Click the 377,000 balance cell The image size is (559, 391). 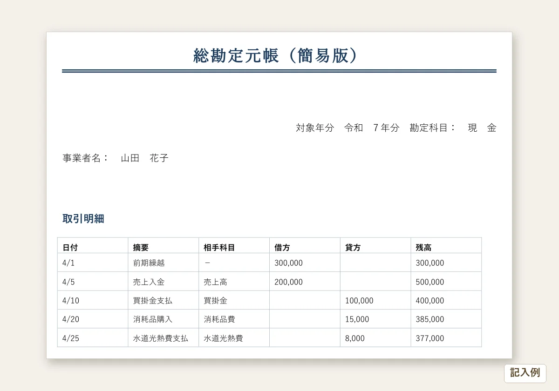click(446, 338)
